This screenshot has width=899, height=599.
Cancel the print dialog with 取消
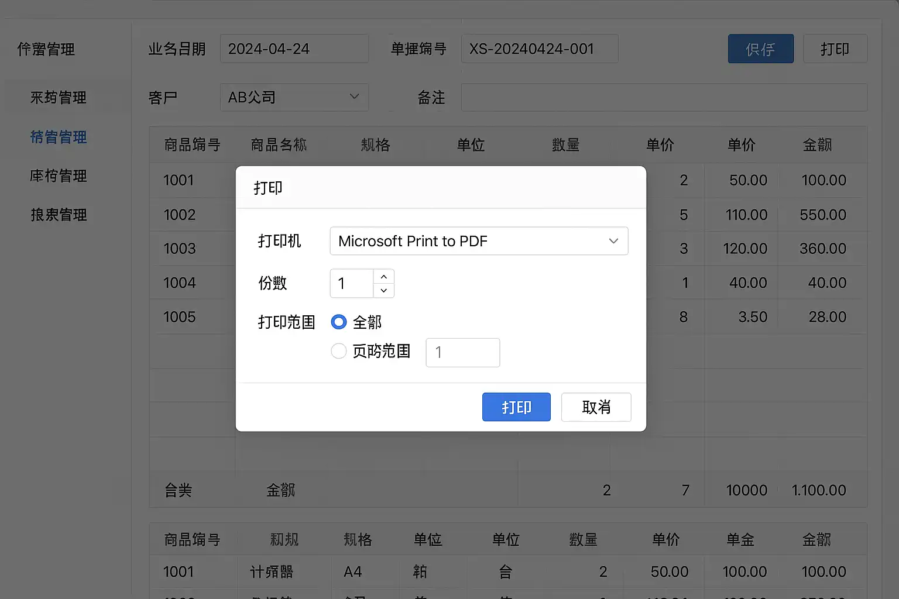pyautogui.click(x=596, y=407)
